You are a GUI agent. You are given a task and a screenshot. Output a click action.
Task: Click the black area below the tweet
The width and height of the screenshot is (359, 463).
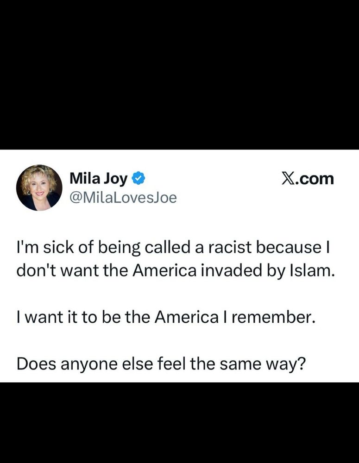[x=179, y=423]
